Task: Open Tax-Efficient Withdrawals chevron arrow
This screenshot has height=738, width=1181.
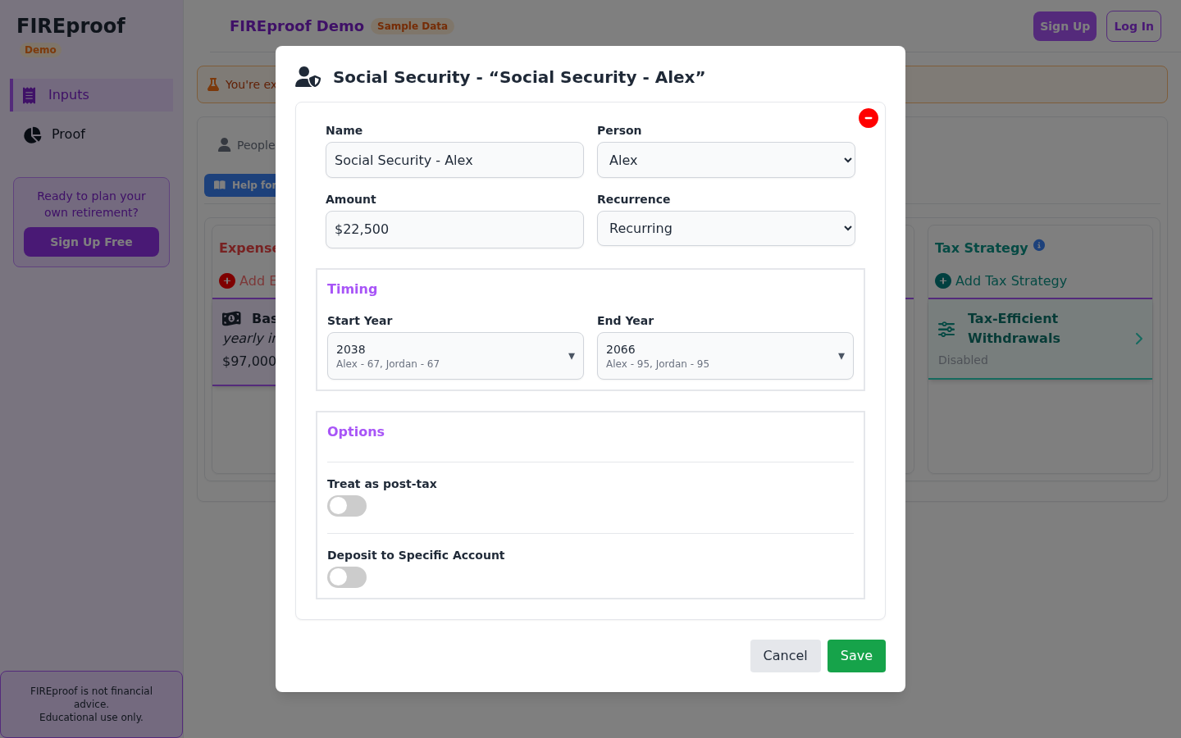Action: (1139, 339)
